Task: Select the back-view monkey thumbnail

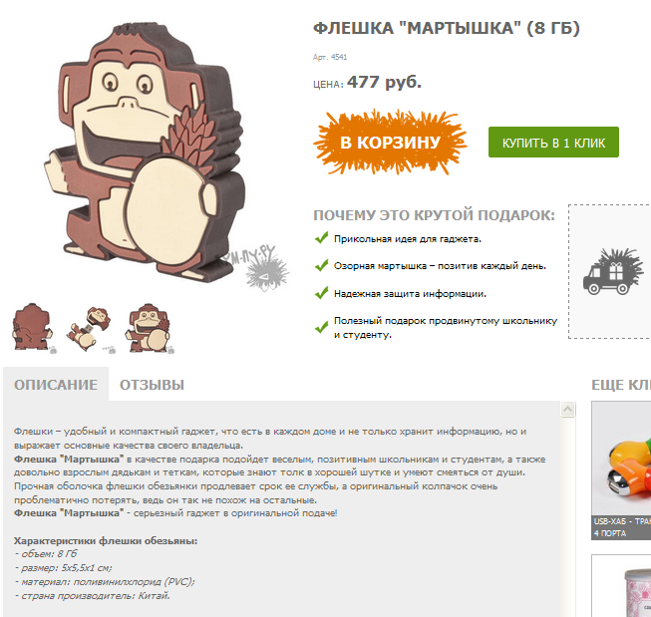Action: click(34, 328)
